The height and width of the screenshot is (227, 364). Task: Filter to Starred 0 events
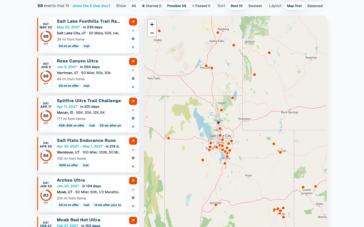[x=151, y=6]
